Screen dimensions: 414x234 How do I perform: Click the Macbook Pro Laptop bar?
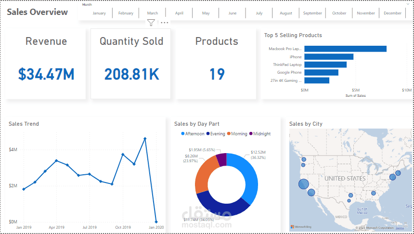pyautogui.click(x=345, y=49)
